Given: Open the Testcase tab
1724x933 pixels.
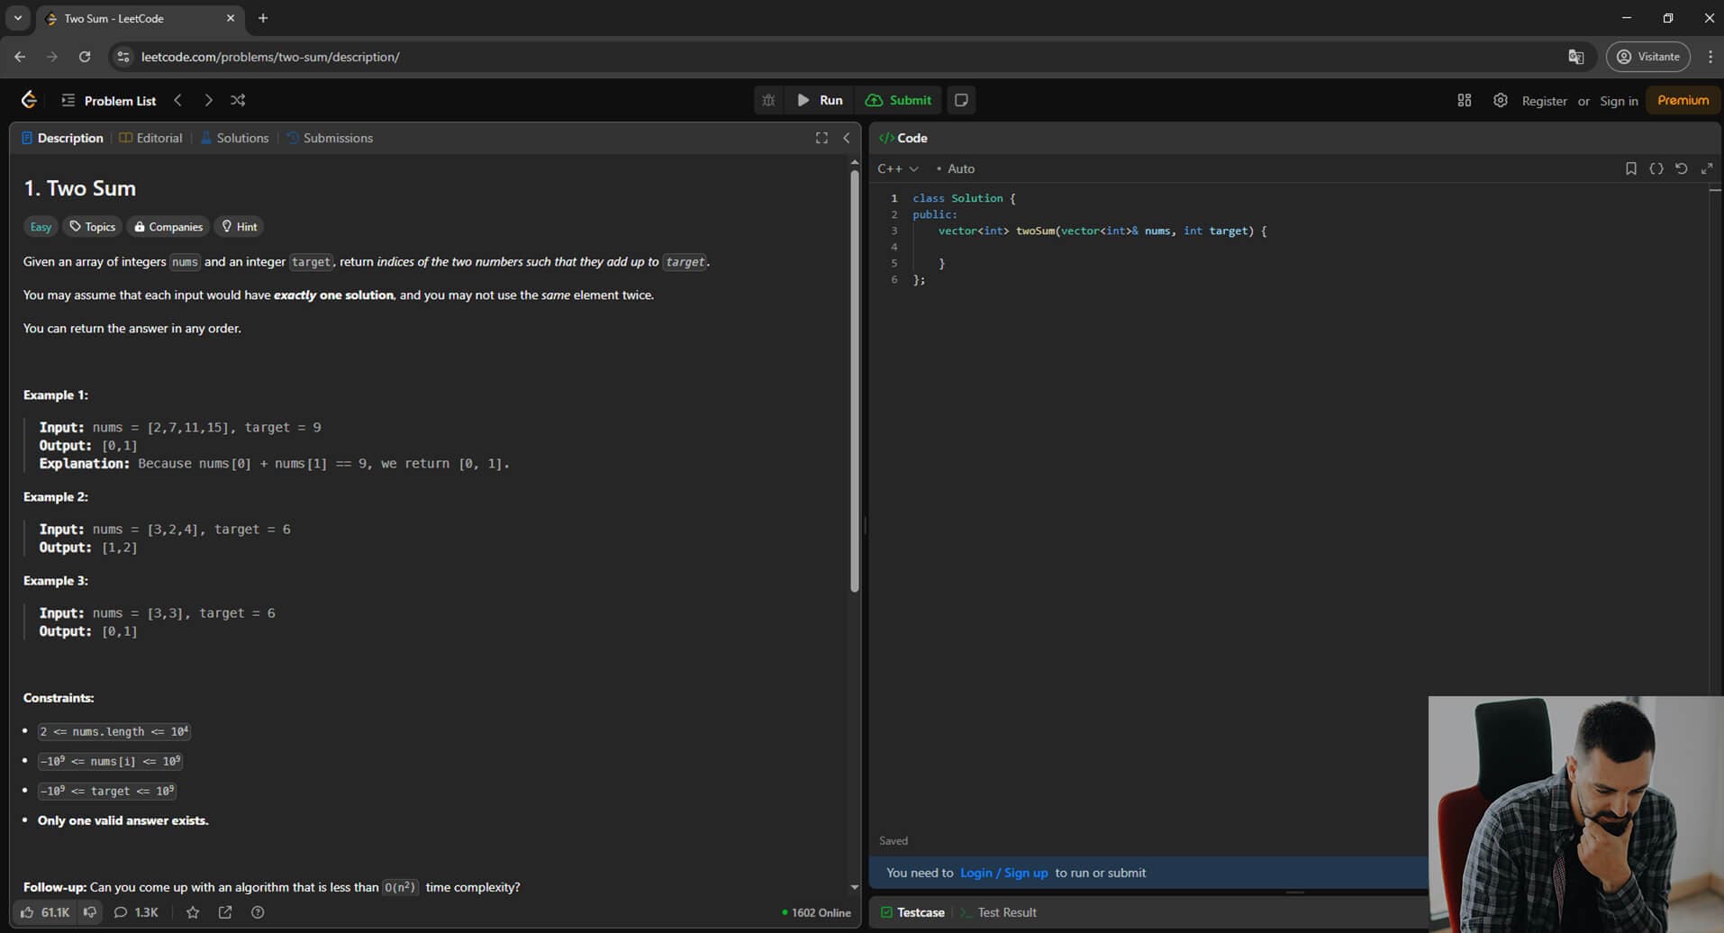Looking at the screenshot, I should tap(912, 912).
